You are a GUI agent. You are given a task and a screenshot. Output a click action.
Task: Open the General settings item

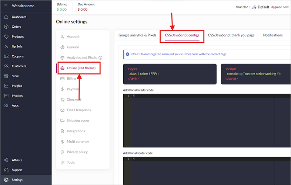pos(73,47)
